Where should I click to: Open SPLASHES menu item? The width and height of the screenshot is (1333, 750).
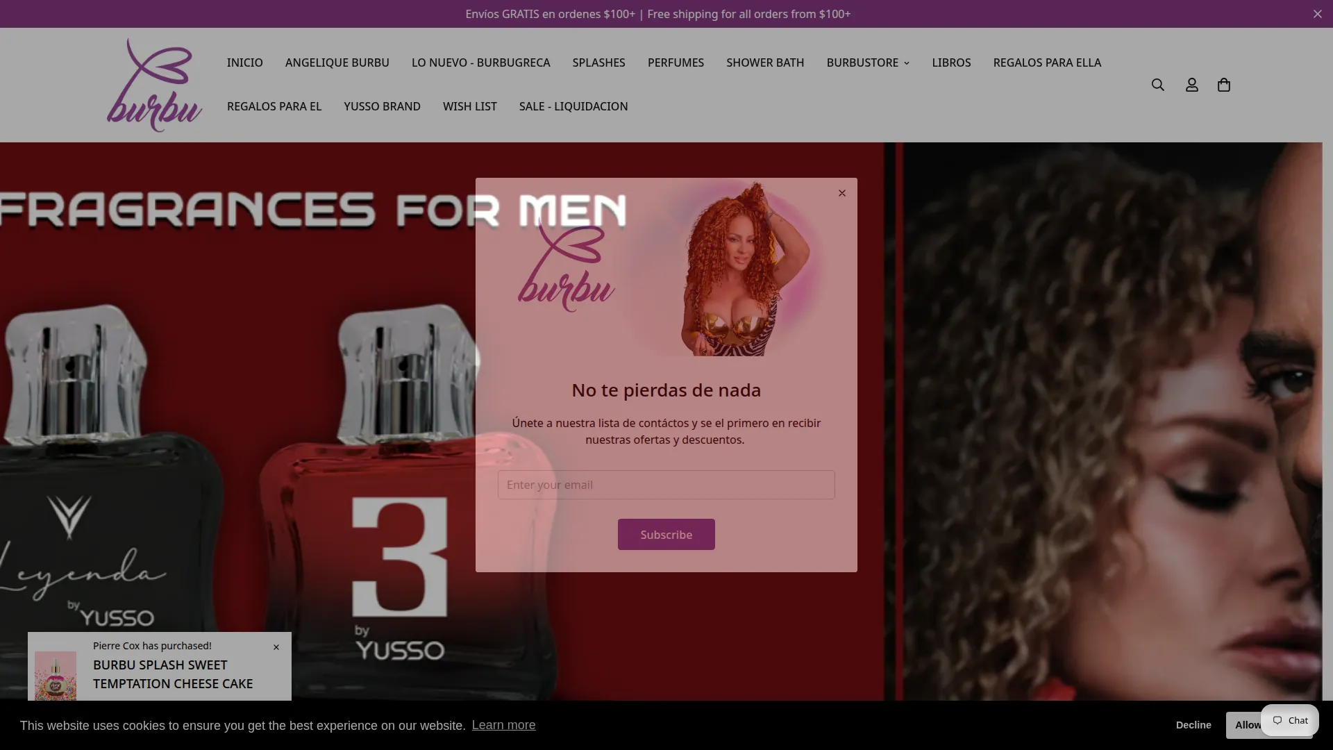point(598,62)
